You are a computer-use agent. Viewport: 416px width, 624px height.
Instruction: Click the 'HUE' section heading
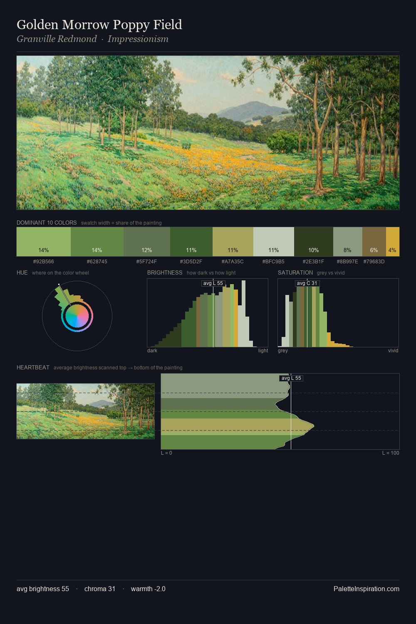pyautogui.click(x=22, y=272)
